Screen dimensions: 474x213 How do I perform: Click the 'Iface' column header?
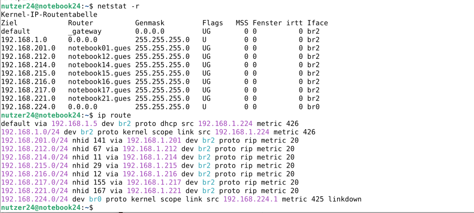point(318,23)
